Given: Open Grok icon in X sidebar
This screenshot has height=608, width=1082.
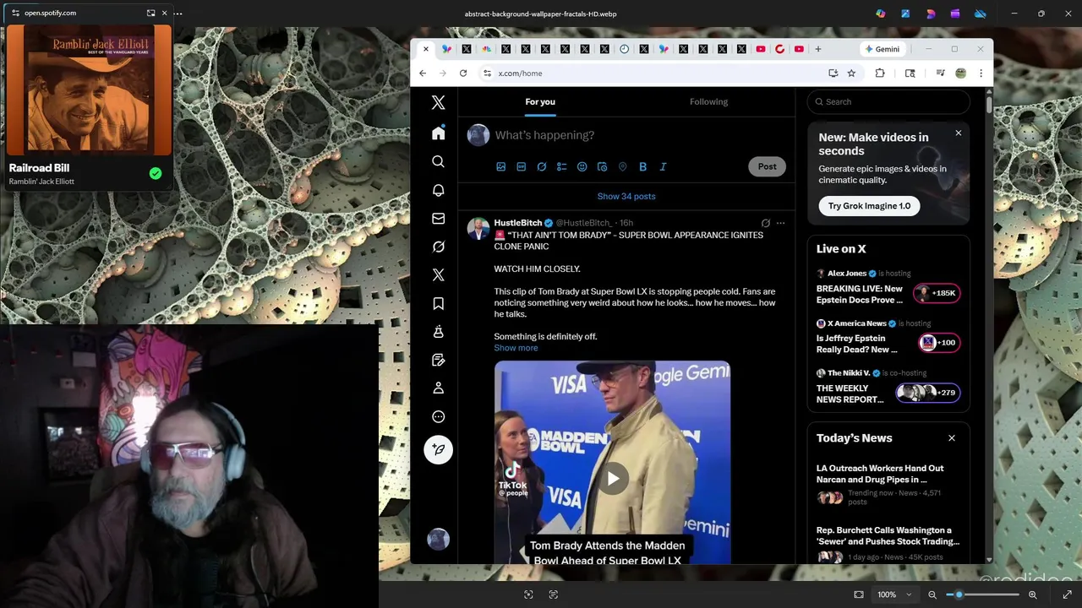Looking at the screenshot, I should 438,247.
